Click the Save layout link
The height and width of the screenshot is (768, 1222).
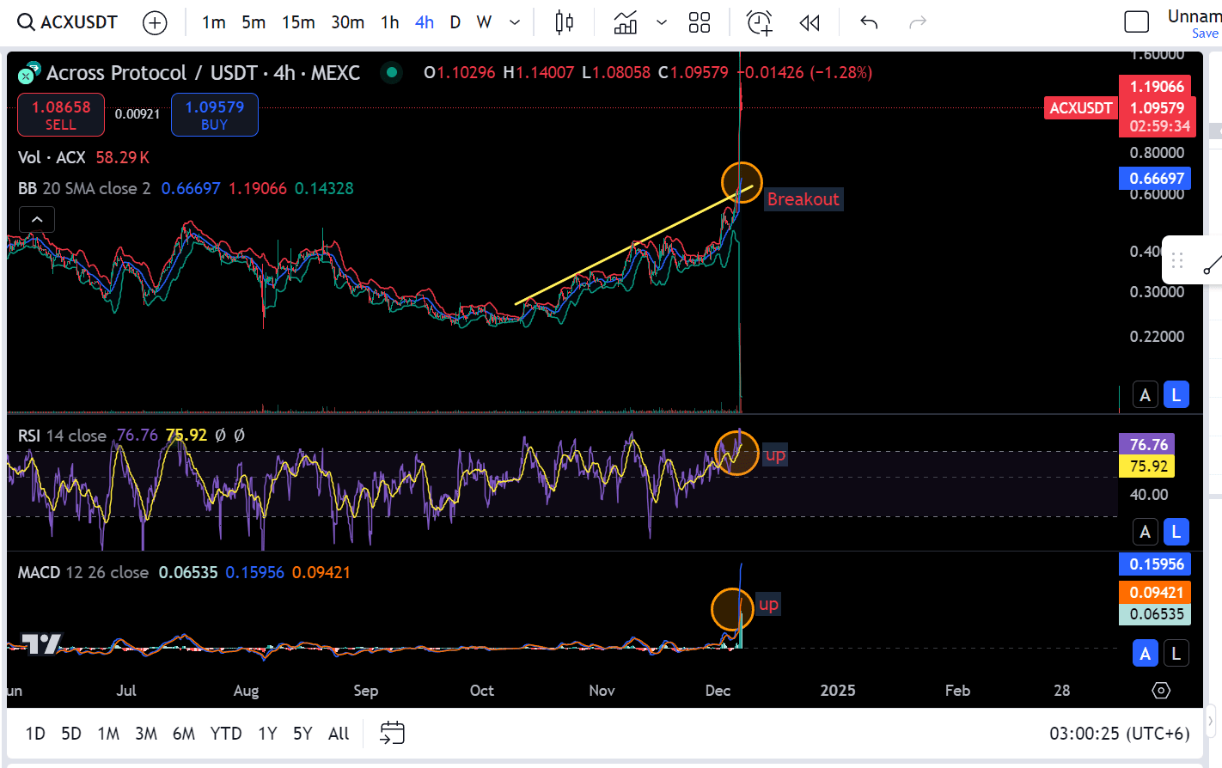coord(1205,34)
